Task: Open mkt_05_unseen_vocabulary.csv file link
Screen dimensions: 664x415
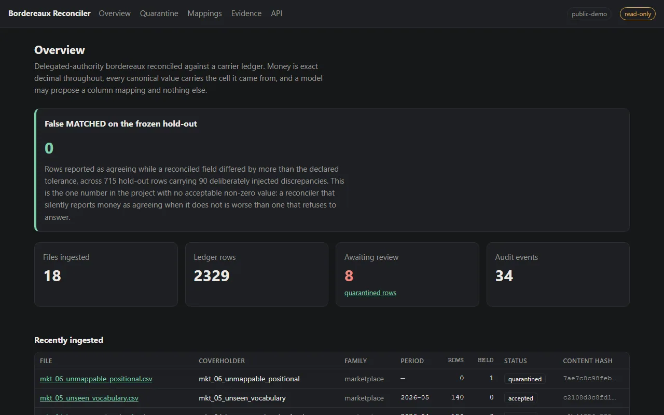Action: (89, 398)
